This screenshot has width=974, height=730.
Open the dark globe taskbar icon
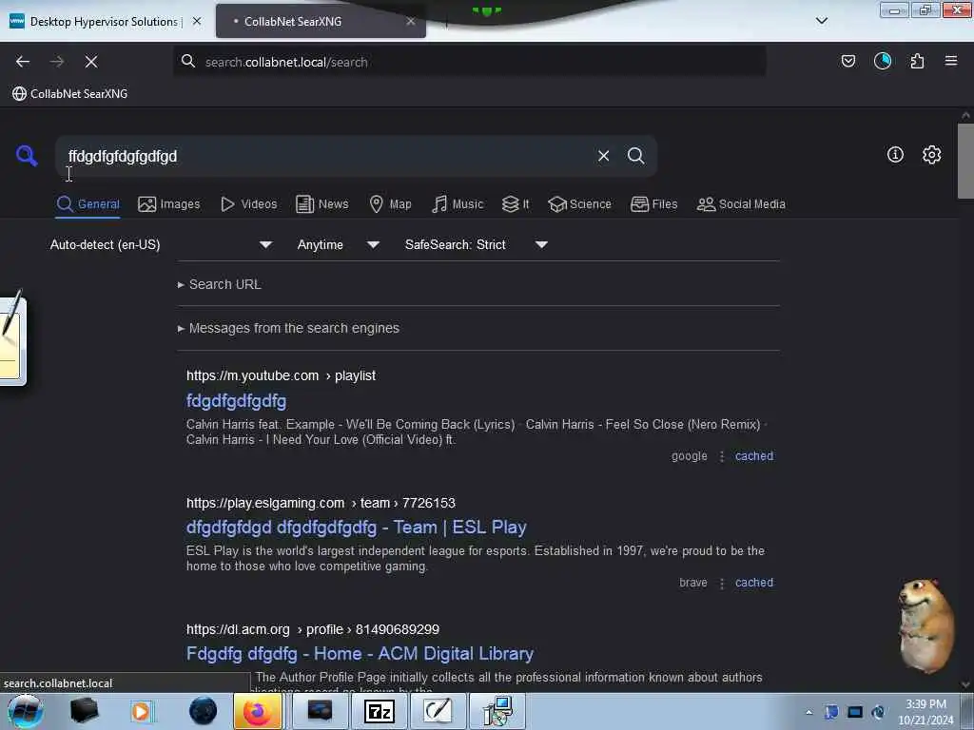tap(204, 711)
